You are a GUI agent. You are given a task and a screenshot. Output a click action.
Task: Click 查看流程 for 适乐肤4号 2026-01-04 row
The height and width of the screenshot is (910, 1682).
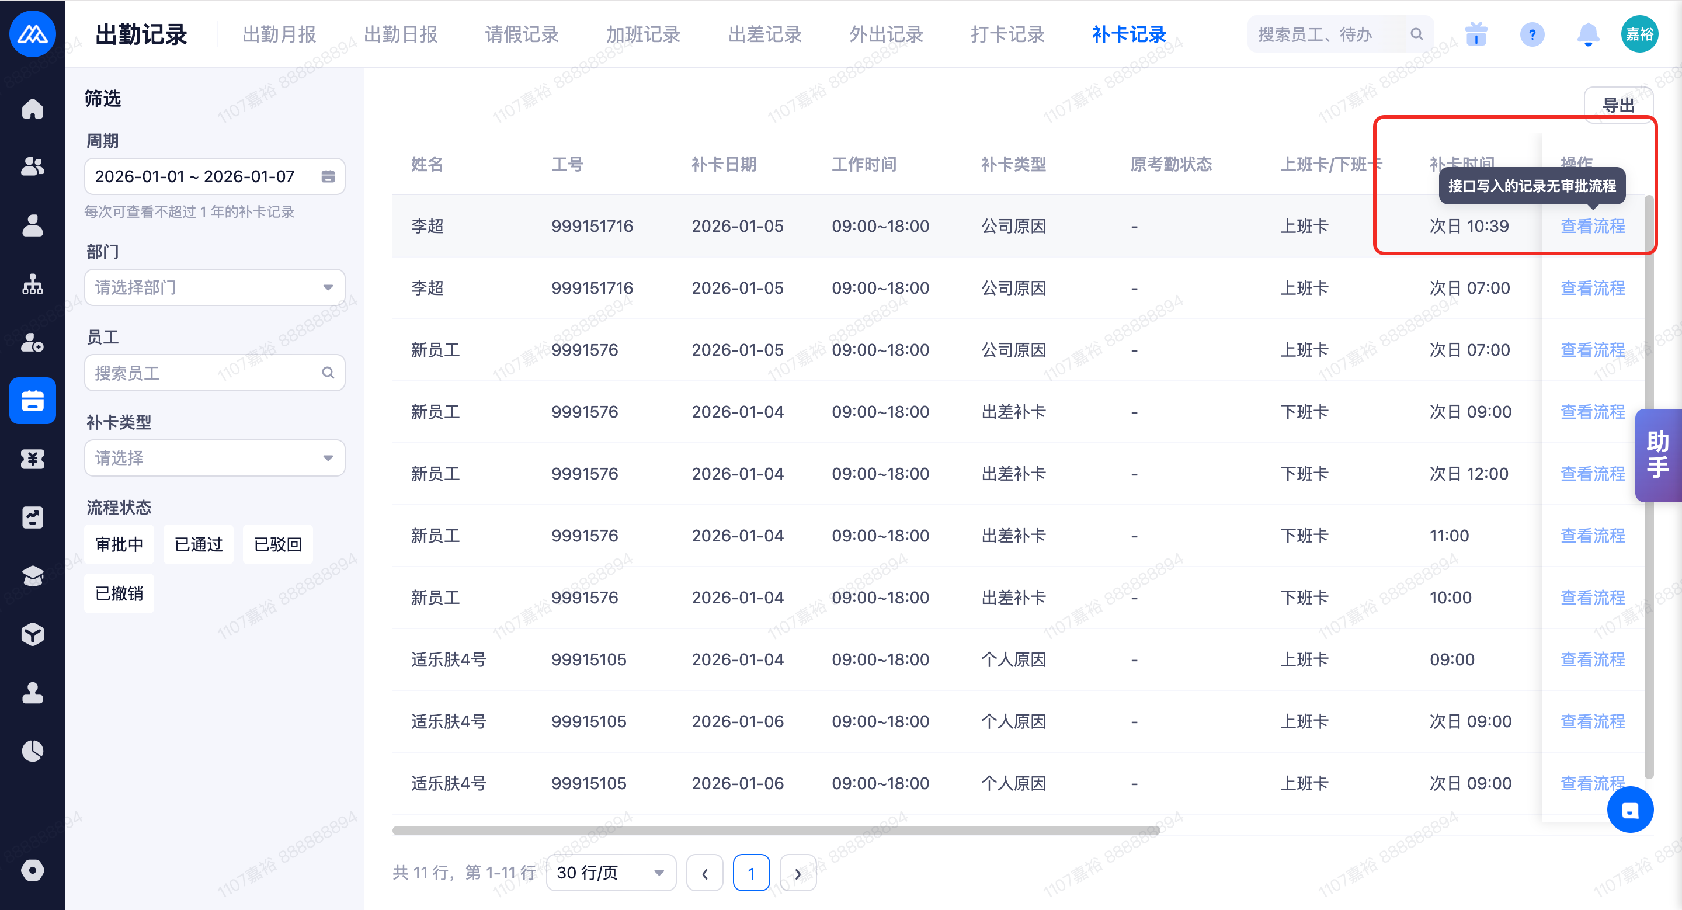[1593, 659]
